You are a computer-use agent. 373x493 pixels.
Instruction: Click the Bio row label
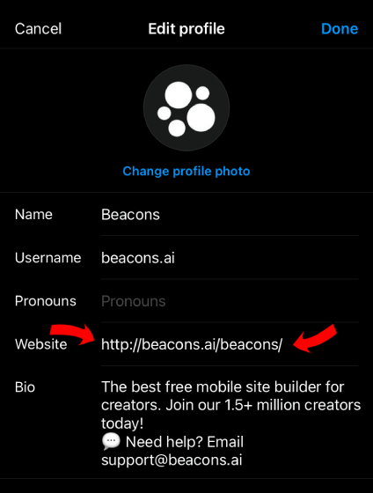(x=25, y=387)
